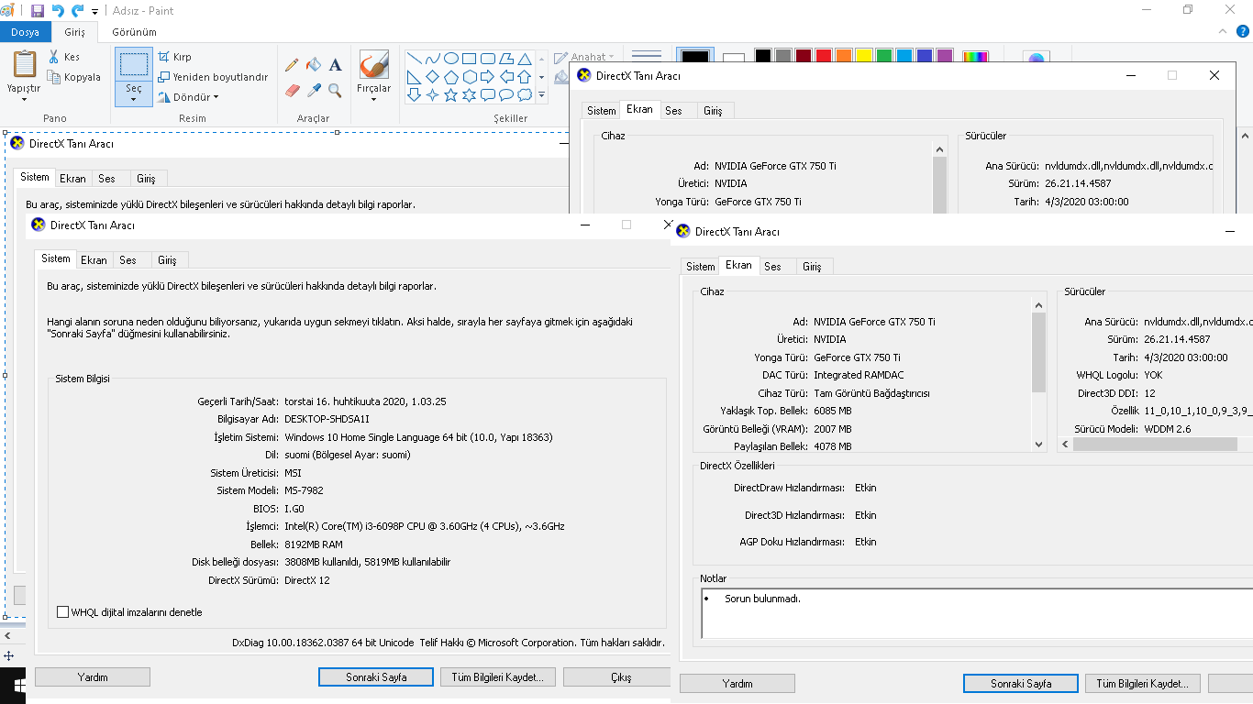Click Sonraki Sayfa in the Sistem DirectX window
Screen dimensions: 1253x704
click(376, 677)
